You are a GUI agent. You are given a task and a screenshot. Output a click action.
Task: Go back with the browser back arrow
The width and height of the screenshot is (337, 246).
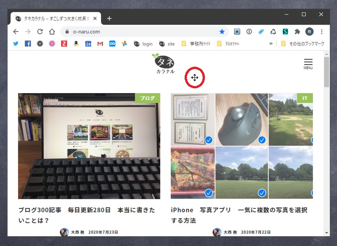(x=16, y=32)
